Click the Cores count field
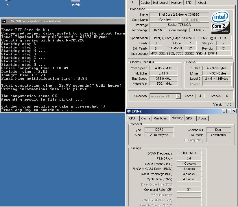 pyautogui.click(x=200, y=96)
